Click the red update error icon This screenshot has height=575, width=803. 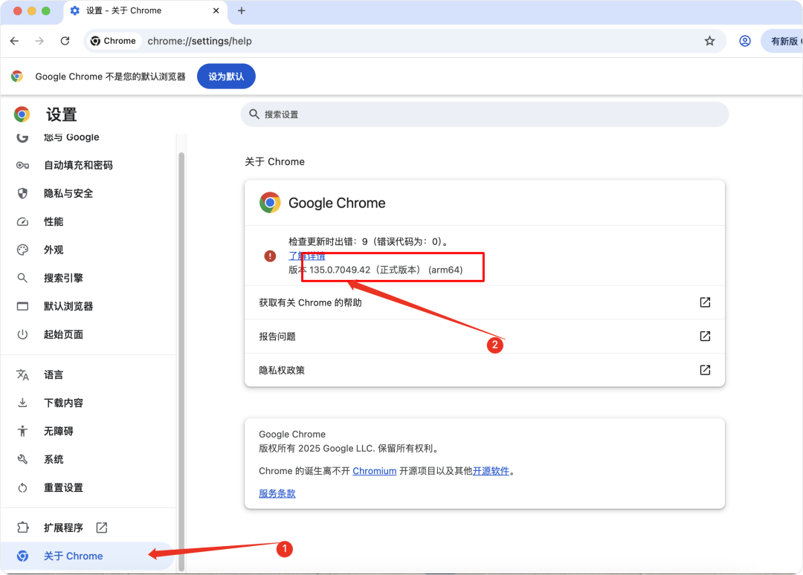[270, 256]
